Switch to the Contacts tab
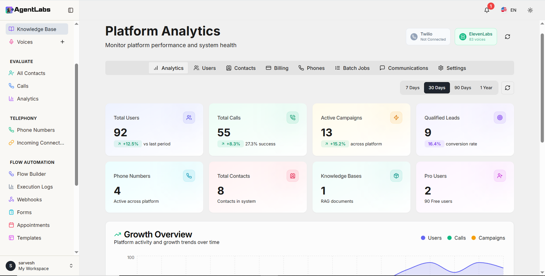545x276 pixels. click(x=241, y=68)
